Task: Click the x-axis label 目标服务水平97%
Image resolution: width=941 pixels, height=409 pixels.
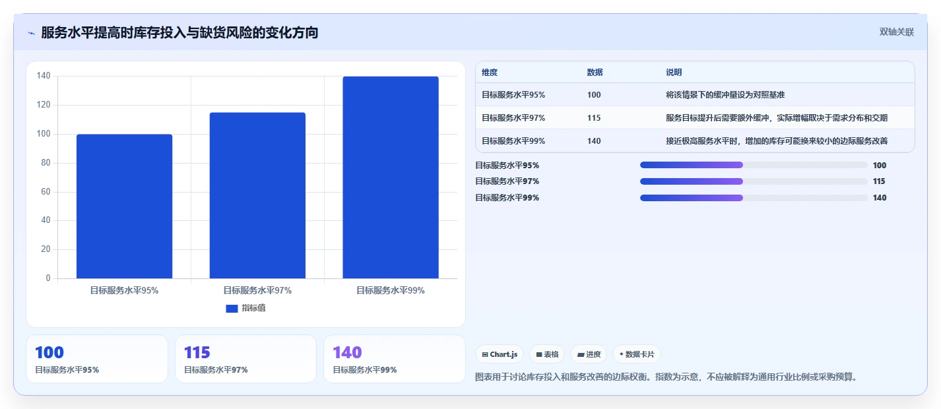Action: click(x=257, y=290)
